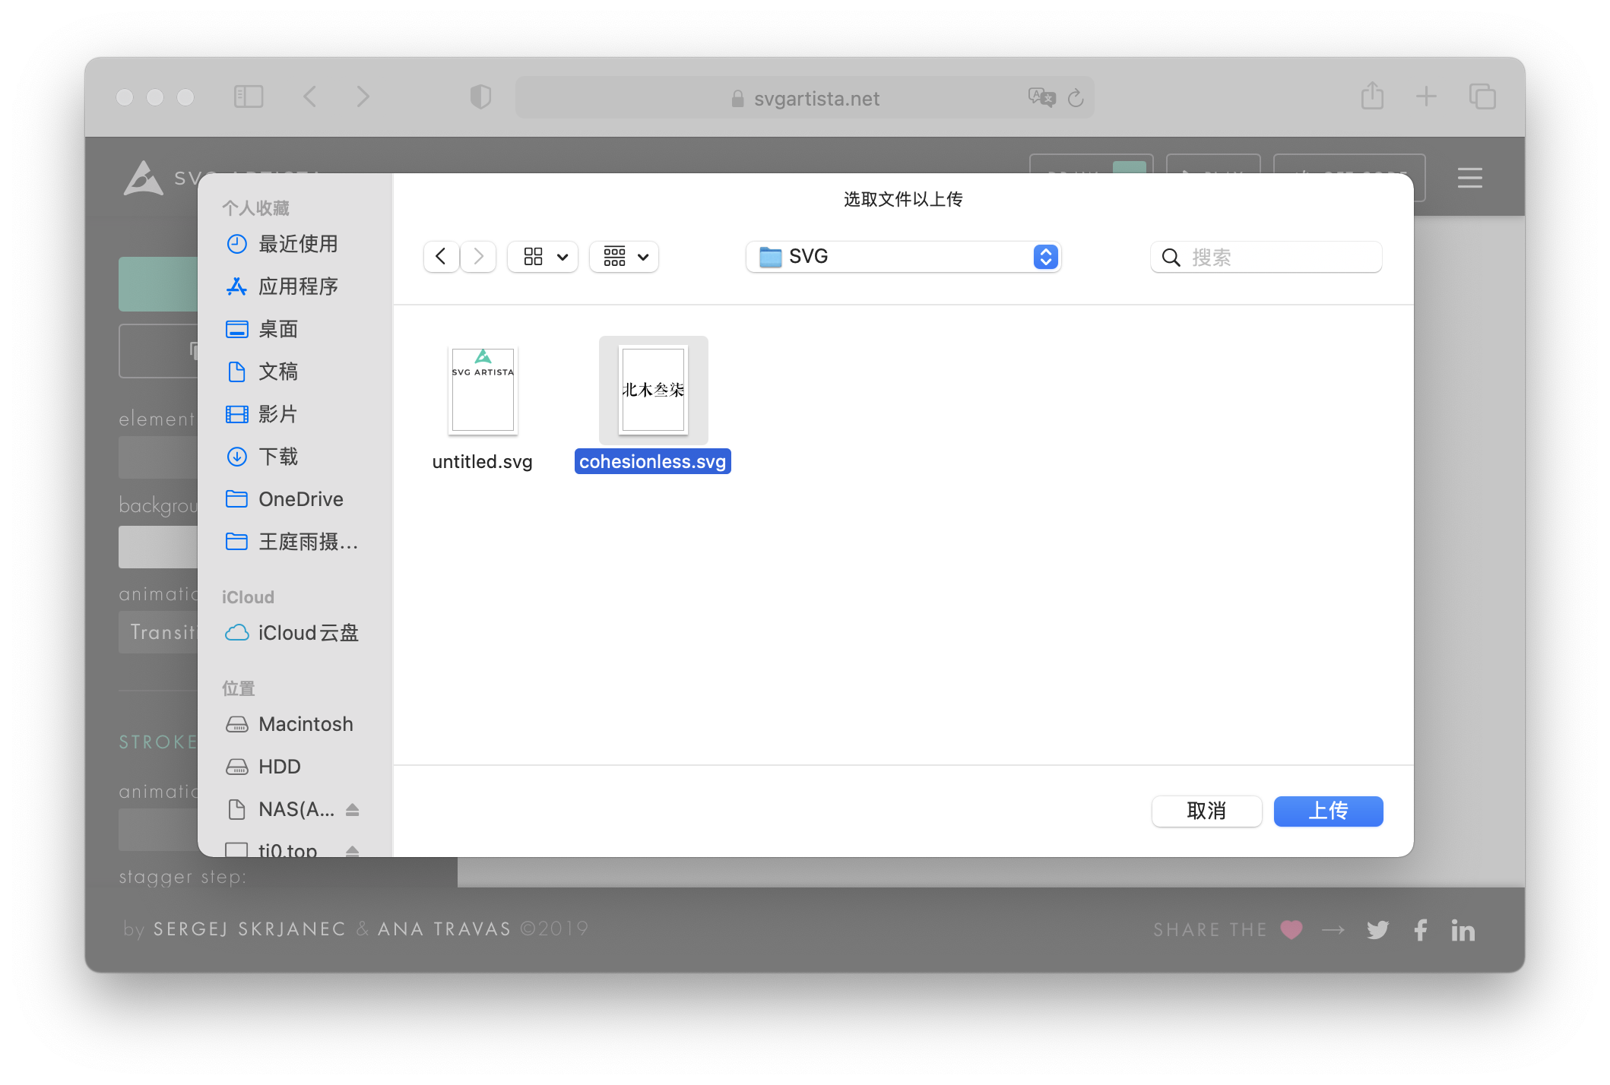The height and width of the screenshot is (1085, 1610).
Task: Toggle the Safari sidebar icon
Action: pos(249,96)
